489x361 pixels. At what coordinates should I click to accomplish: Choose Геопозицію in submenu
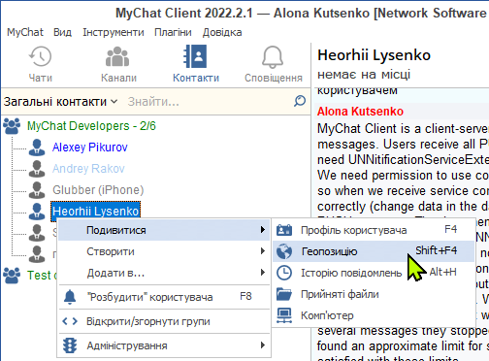click(x=374, y=251)
